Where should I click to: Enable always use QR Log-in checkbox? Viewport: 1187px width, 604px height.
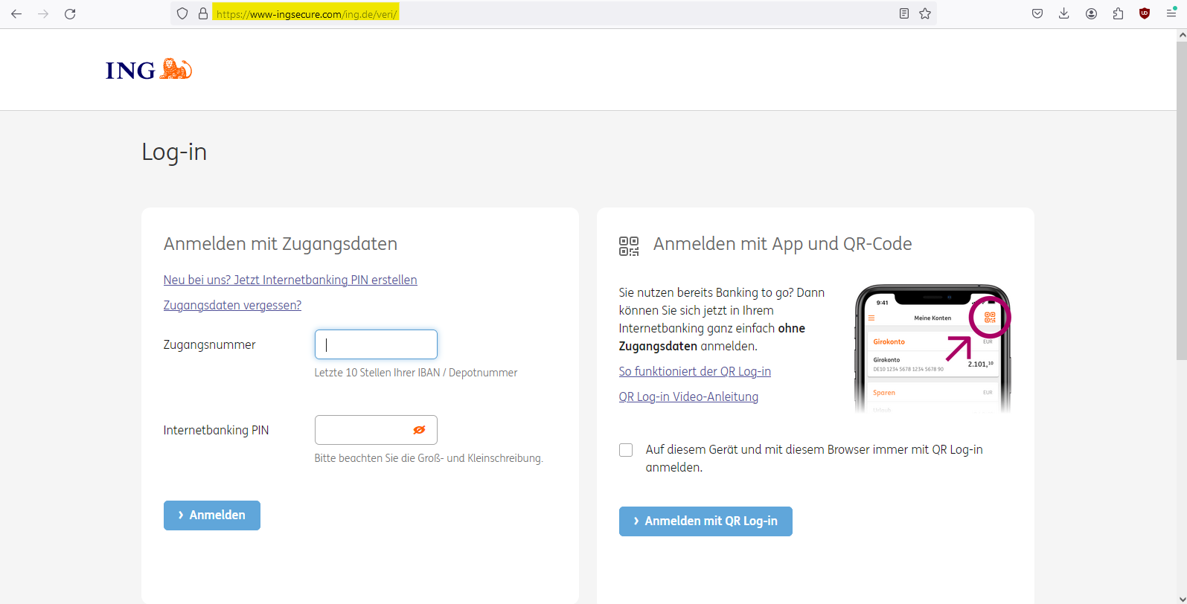click(626, 450)
